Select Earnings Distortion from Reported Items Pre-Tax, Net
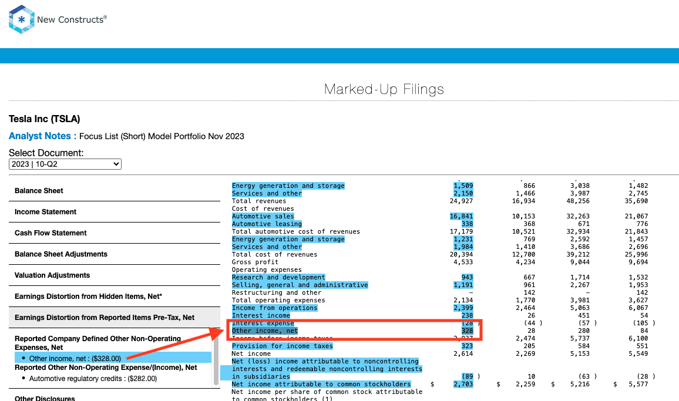Screen dimensions: 679x401 115,318
